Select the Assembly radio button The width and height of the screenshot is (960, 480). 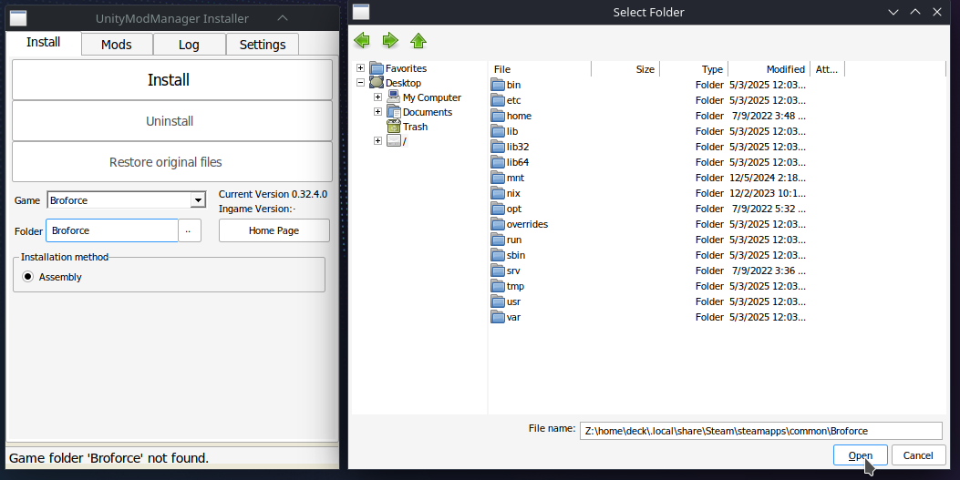[x=27, y=277]
